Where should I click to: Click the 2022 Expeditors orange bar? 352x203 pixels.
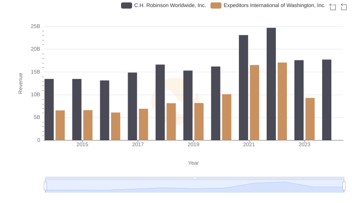point(282,101)
